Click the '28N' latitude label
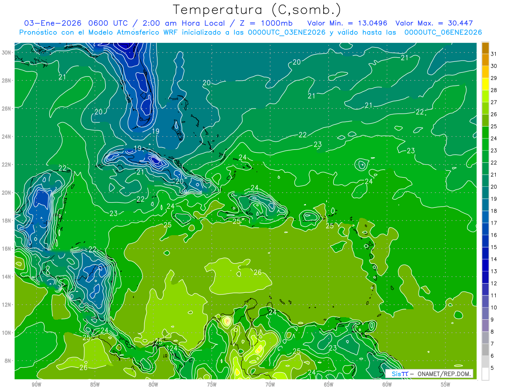 coord(7,80)
